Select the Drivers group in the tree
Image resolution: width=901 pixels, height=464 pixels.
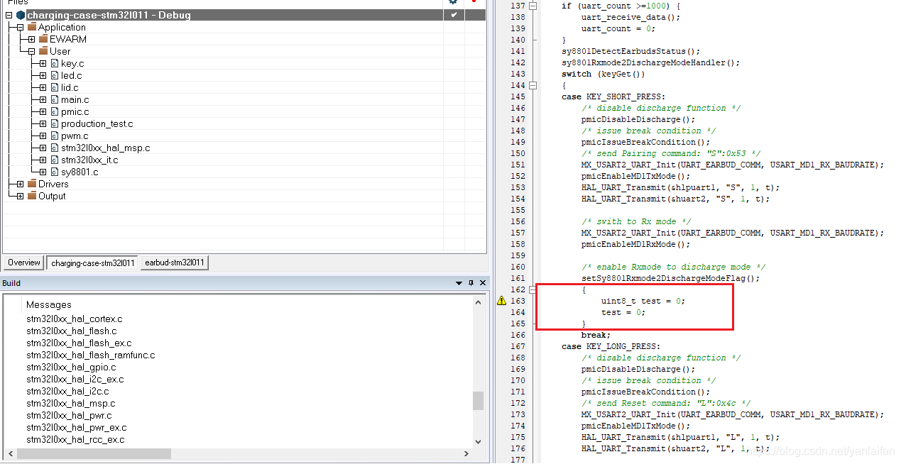(x=53, y=183)
